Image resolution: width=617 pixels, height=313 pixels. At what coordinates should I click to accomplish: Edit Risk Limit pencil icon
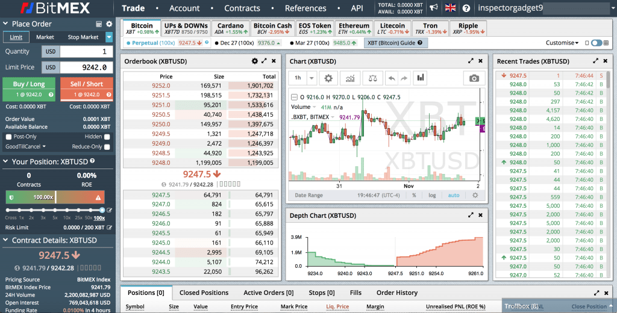pos(110,228)
